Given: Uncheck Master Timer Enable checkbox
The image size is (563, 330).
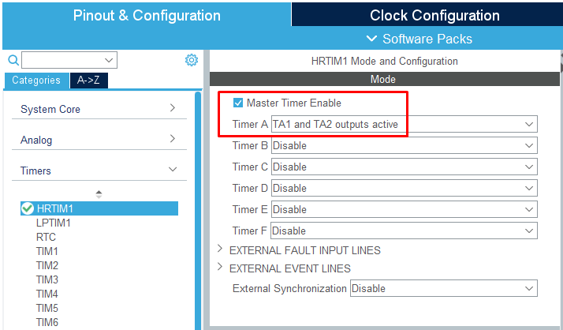Looking at the screenshot, I should click(x=238, y=103).
